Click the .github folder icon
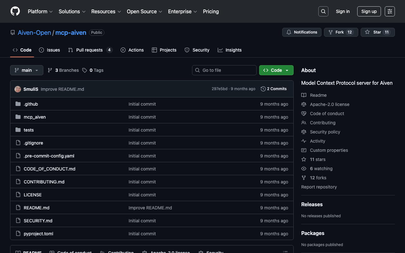405x253 pixels. (x=18, y=104)
